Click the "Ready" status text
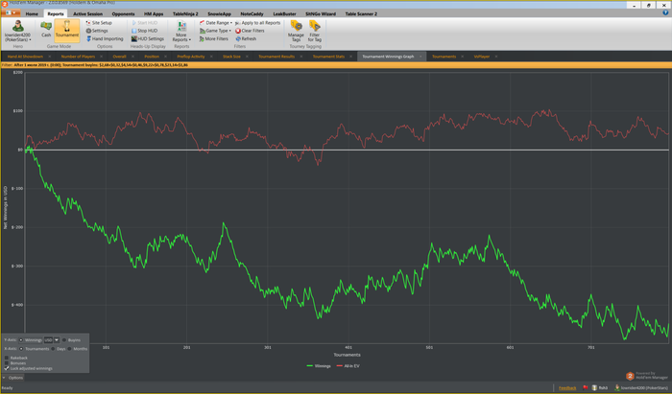The width and height of the screenshot is (672, 394). (8, 388)
